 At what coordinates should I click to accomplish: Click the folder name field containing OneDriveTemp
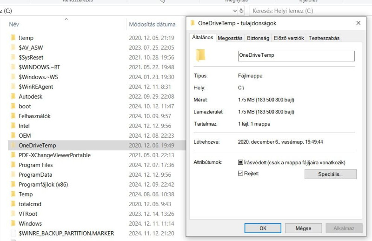(x=296, y=56)
